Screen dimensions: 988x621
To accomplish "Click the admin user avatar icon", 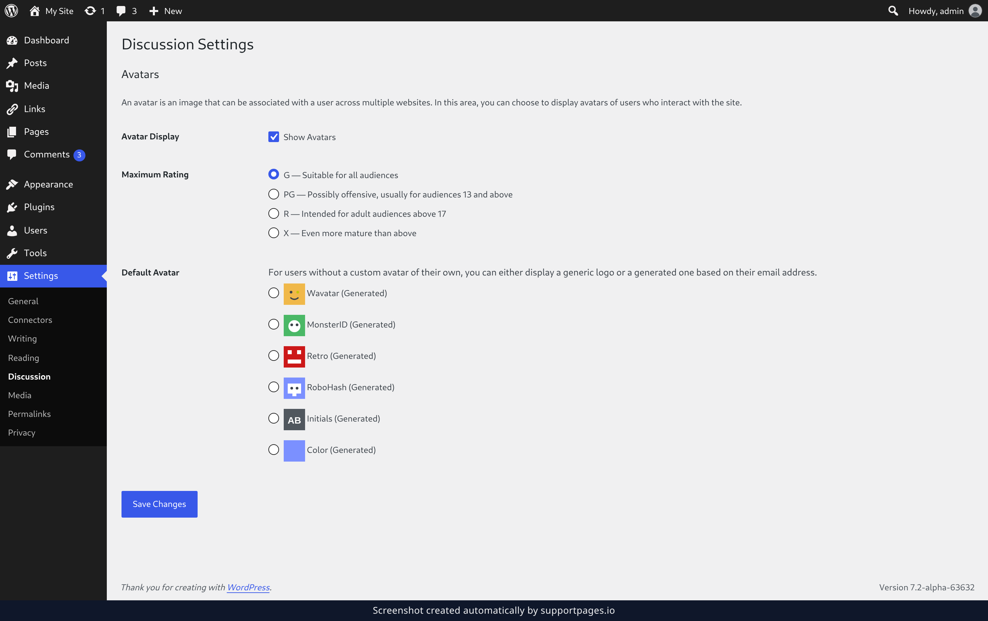I will (975, 11).
